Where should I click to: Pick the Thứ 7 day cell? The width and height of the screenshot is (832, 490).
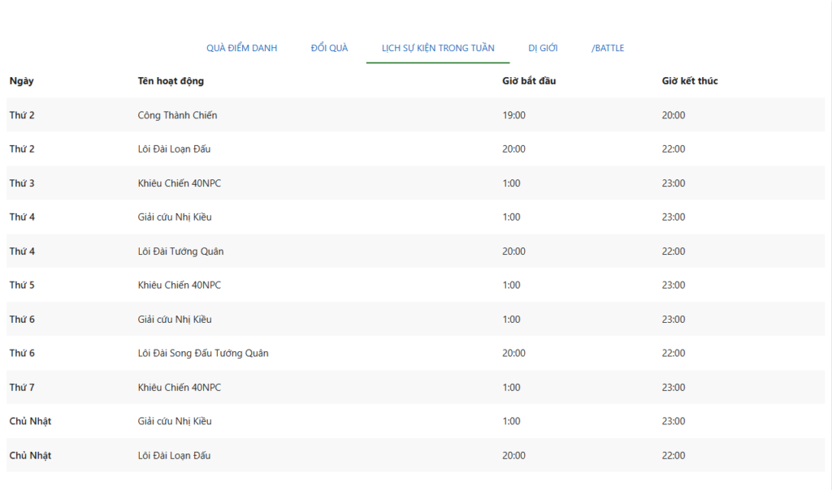(22, 388)
